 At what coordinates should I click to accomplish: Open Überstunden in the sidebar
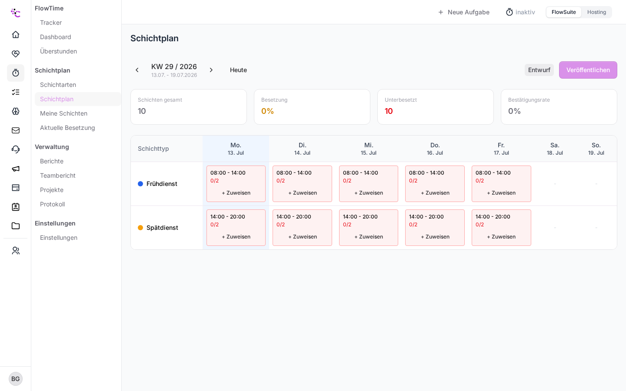click(58, 51)
